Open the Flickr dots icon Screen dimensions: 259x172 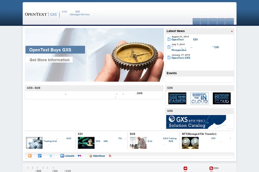[79, 156]
